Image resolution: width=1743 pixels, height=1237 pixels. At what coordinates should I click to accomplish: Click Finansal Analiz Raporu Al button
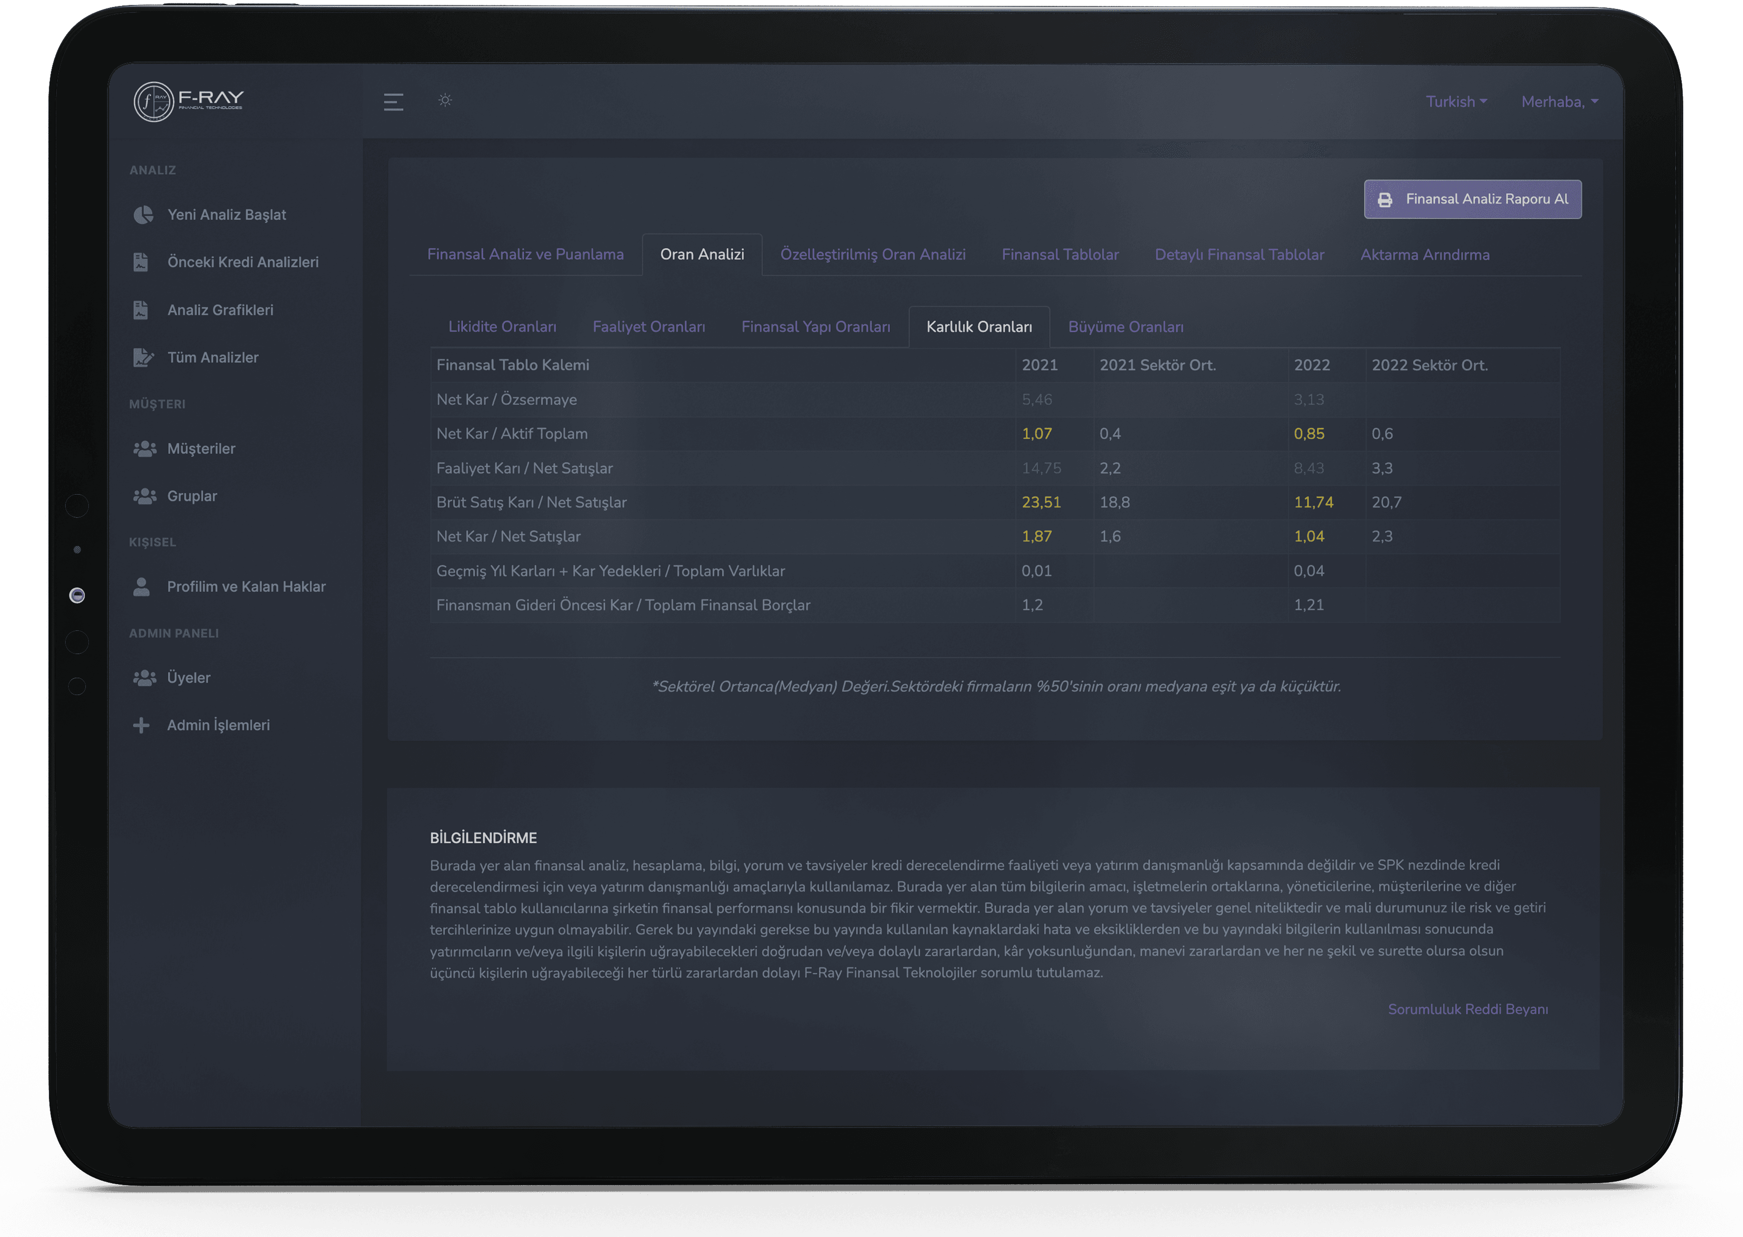click(x=1472, y=199)
